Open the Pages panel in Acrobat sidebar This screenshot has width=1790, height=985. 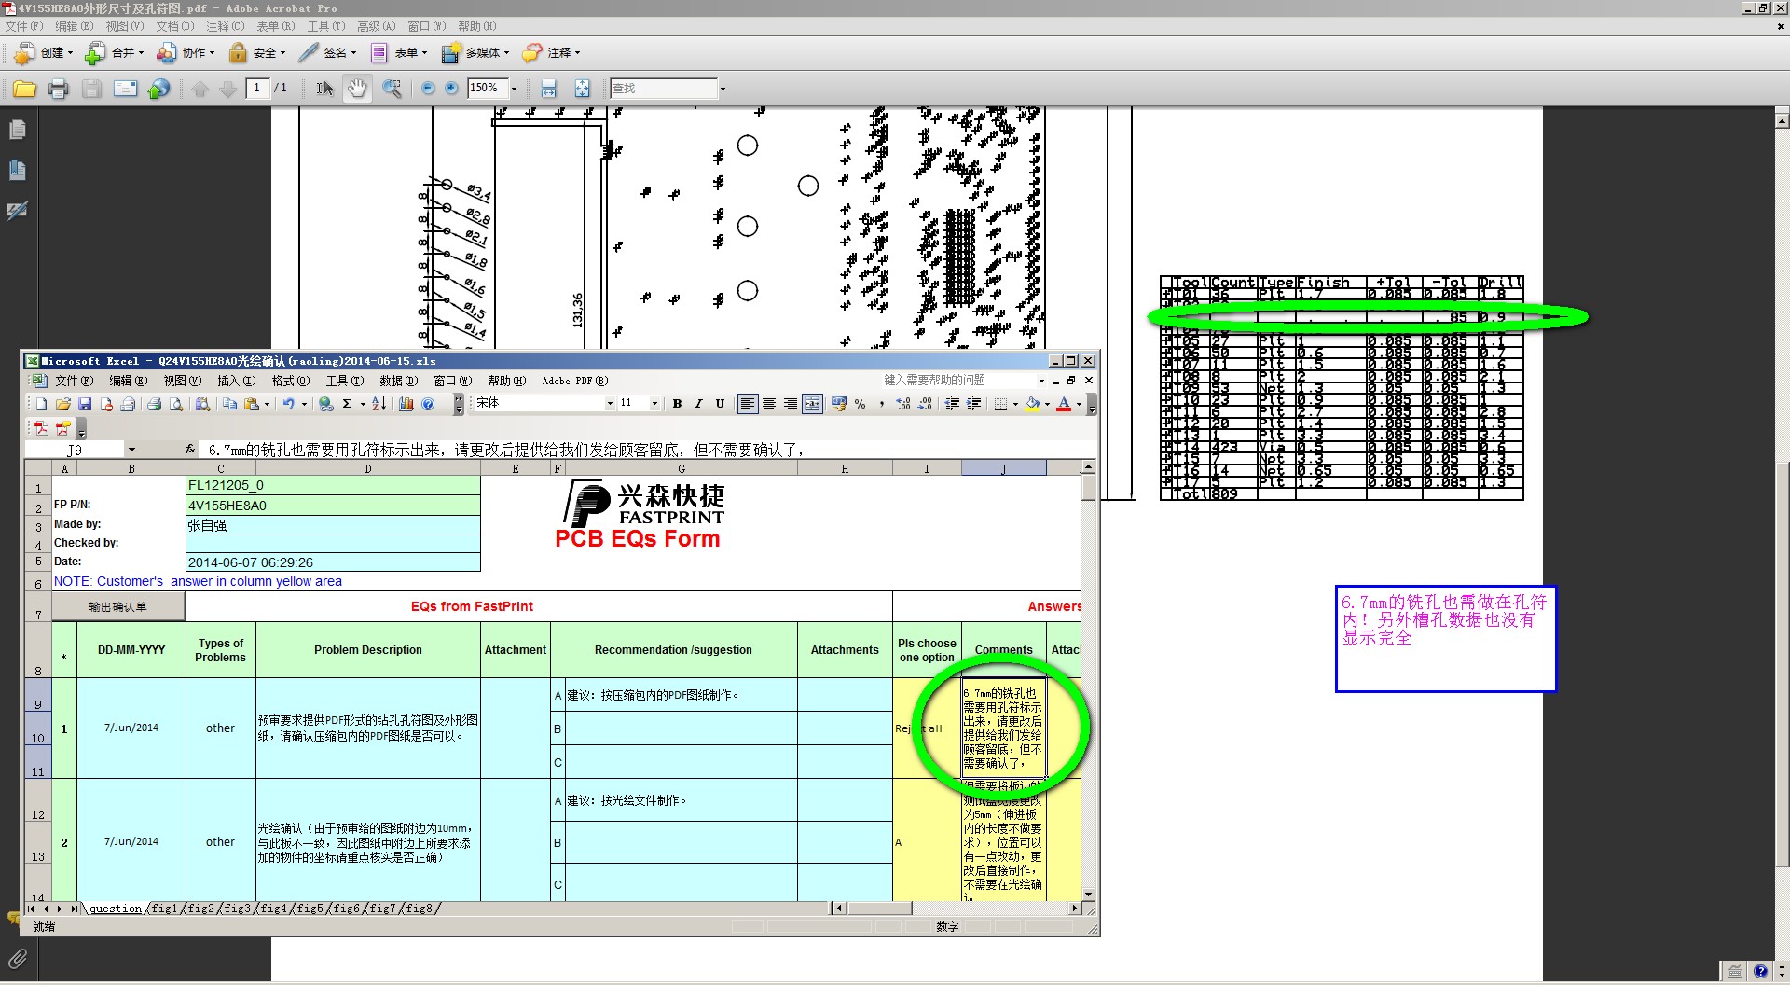[17, 131]
